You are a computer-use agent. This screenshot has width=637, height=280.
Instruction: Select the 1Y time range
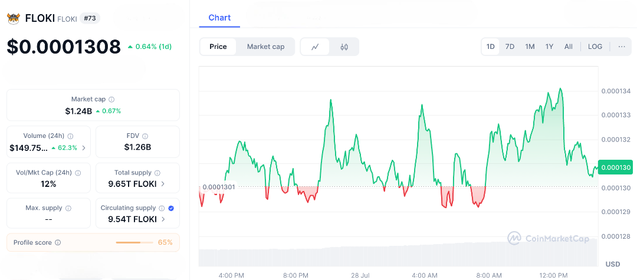point(549,47)
